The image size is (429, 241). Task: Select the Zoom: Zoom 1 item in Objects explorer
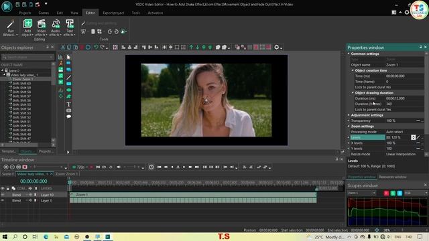(x=23, y=79)
